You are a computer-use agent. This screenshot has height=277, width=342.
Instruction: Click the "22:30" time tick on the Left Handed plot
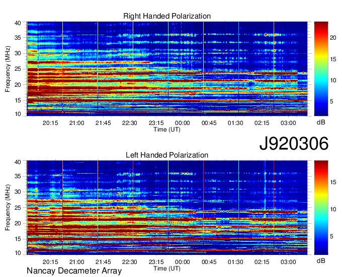pos(130,262)
